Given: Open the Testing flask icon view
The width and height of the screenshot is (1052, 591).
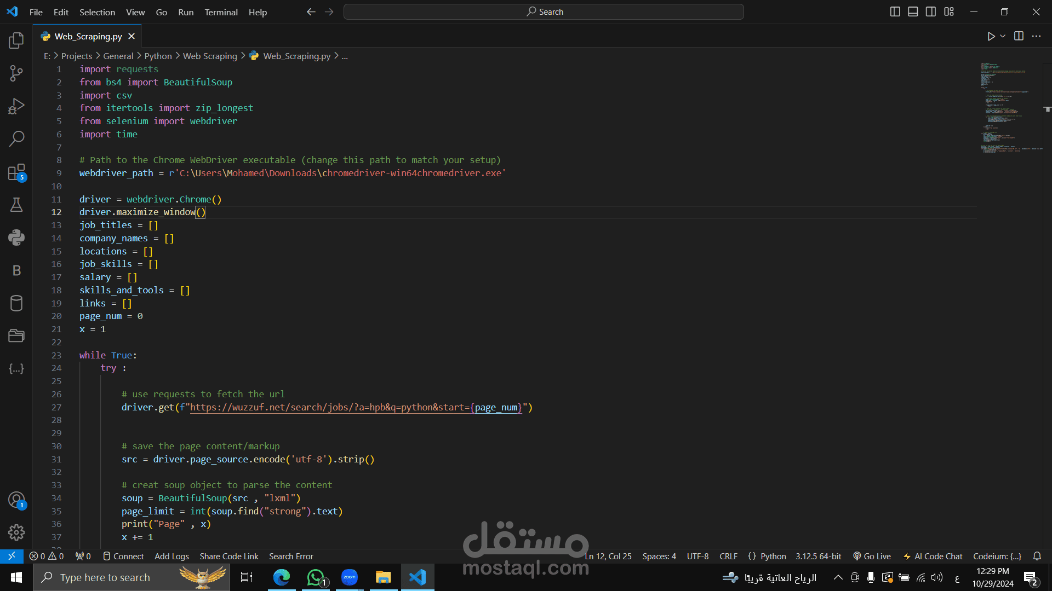Looking at the screenshot, I should pos(16,205).
